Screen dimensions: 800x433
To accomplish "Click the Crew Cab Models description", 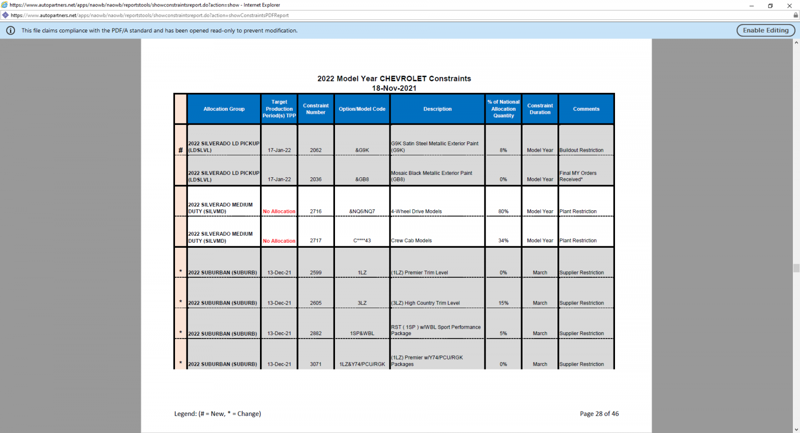I will 411,241.
